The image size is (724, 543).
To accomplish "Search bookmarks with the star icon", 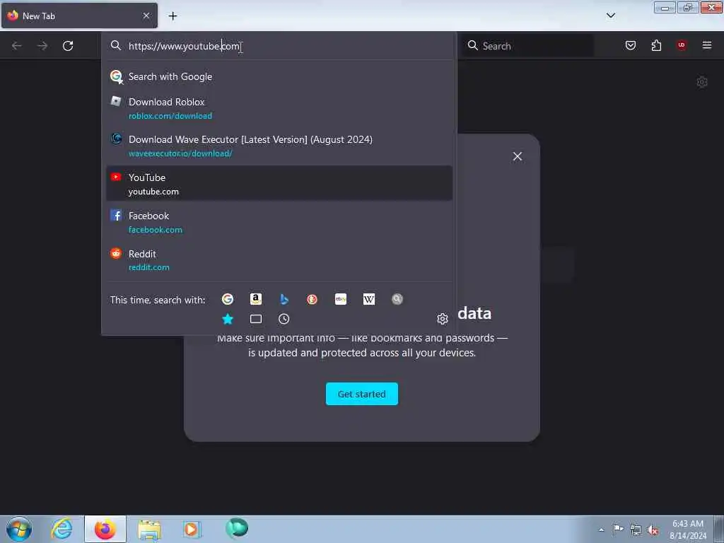I will click(x=228, y=319).
